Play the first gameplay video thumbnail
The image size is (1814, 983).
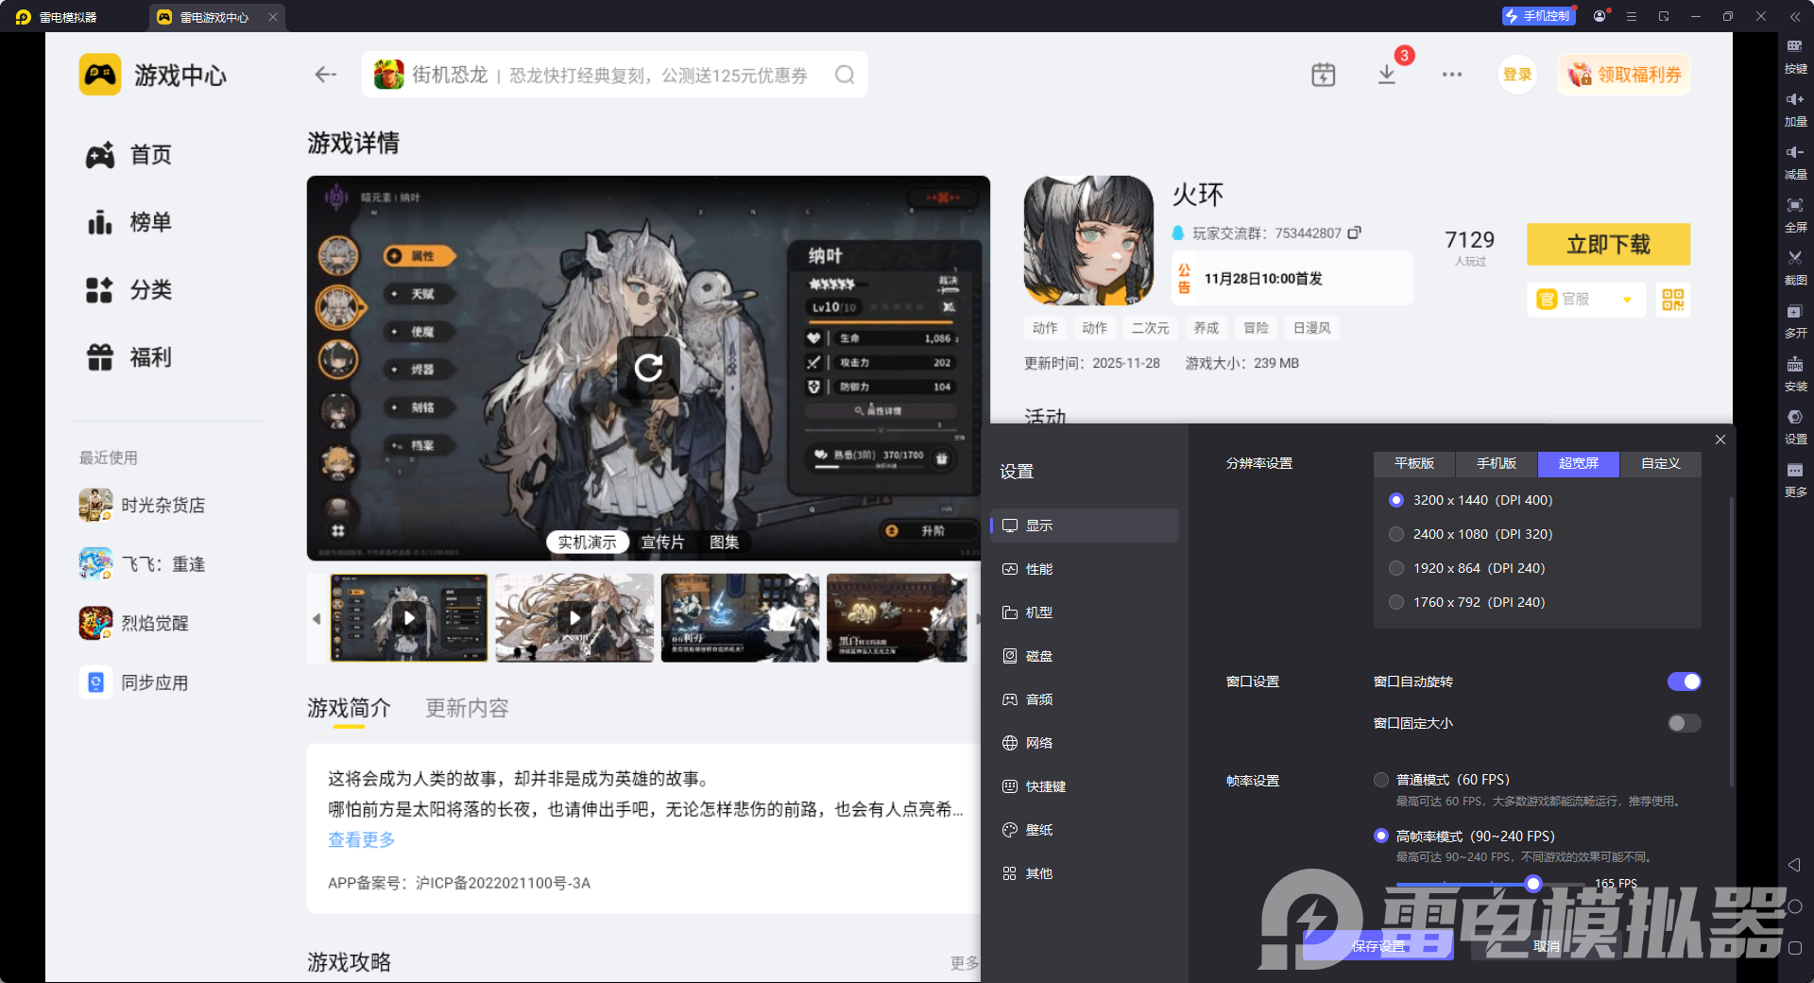click(408, 617)
